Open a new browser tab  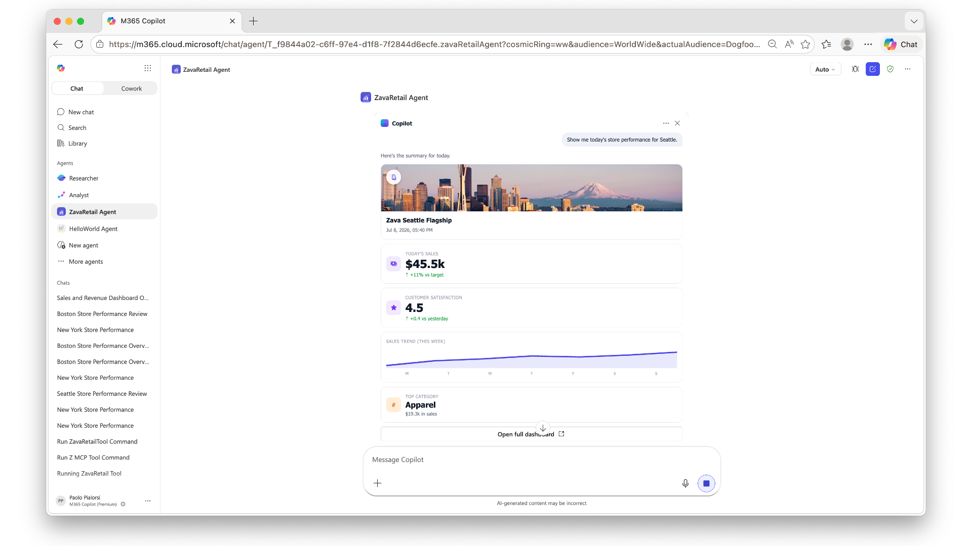(254, 21)
